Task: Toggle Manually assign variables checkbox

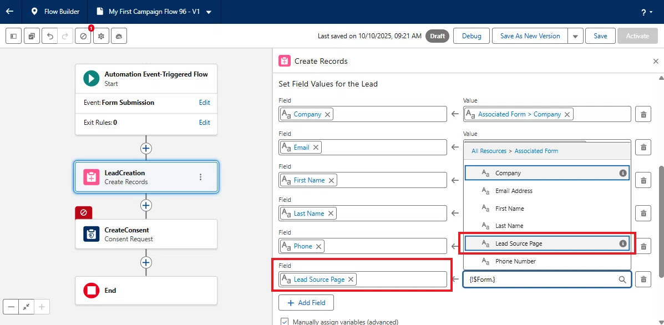Action: 285,322
